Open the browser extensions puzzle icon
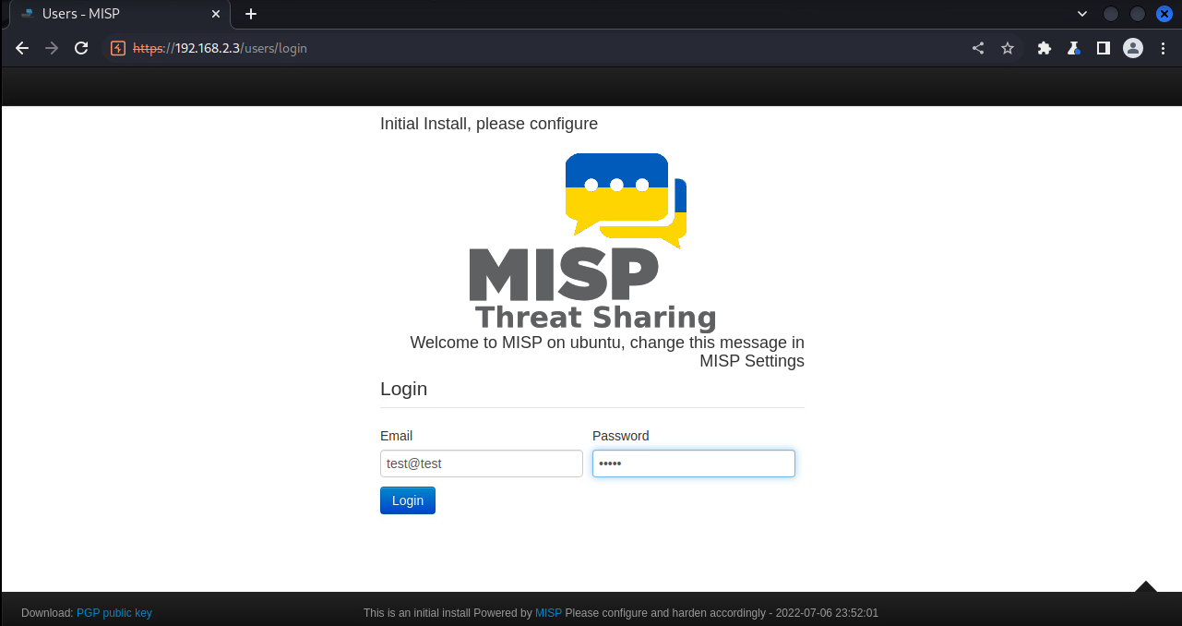Viewport: 1182px width, 626px height. tap(1045, 48)
